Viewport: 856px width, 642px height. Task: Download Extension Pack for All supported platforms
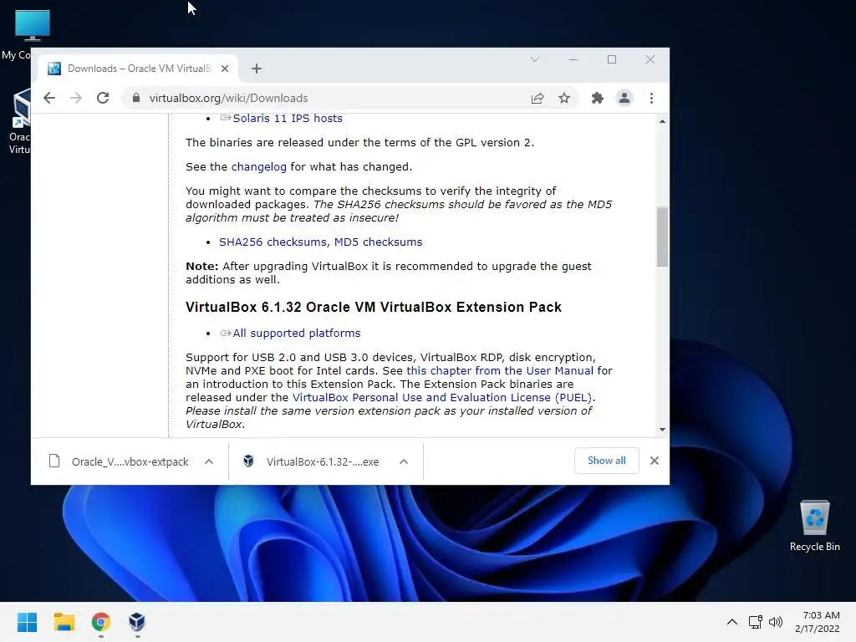coord(297,333)
